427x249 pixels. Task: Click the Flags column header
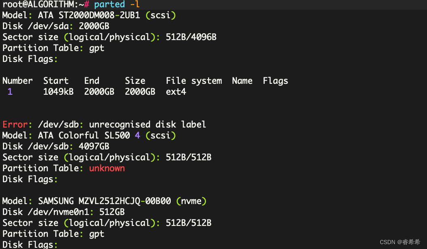[275, 81]
